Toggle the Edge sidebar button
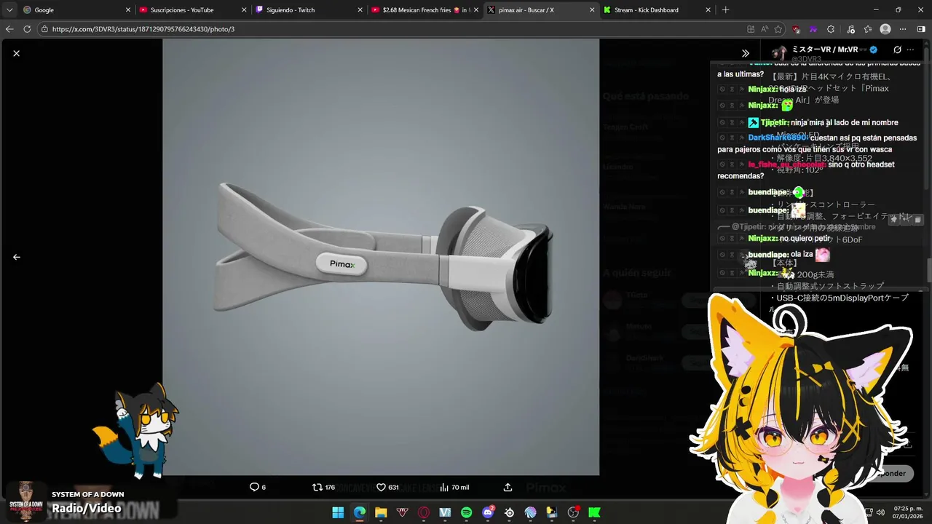Viewport: 932px width, 524px height. pyautogui.click(x=922, y=29)
